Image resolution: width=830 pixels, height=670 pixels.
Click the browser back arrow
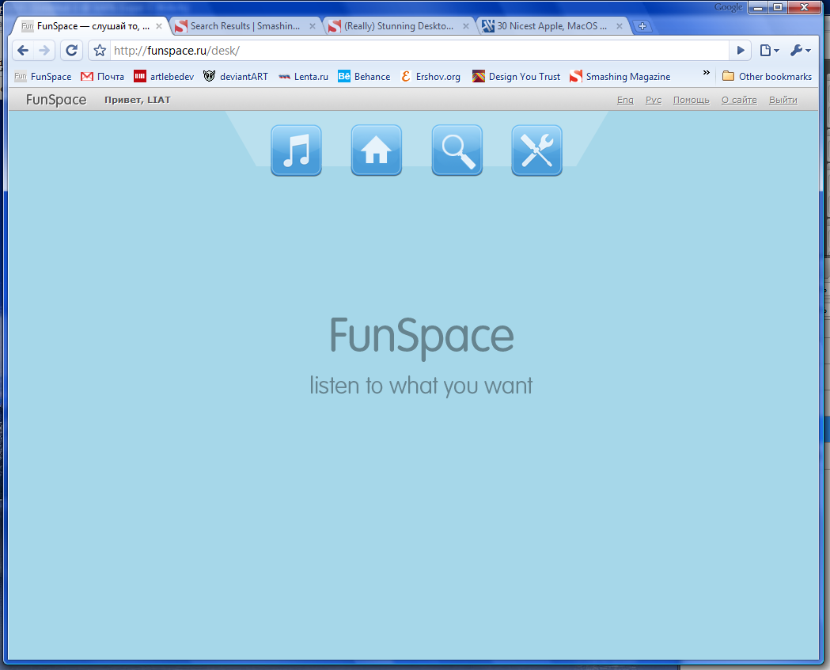tap(23, 51)
